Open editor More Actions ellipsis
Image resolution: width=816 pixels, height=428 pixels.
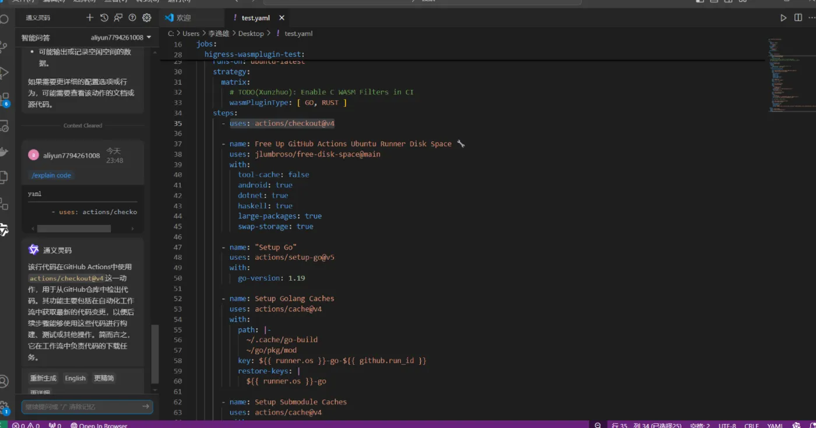click(812, 18)
